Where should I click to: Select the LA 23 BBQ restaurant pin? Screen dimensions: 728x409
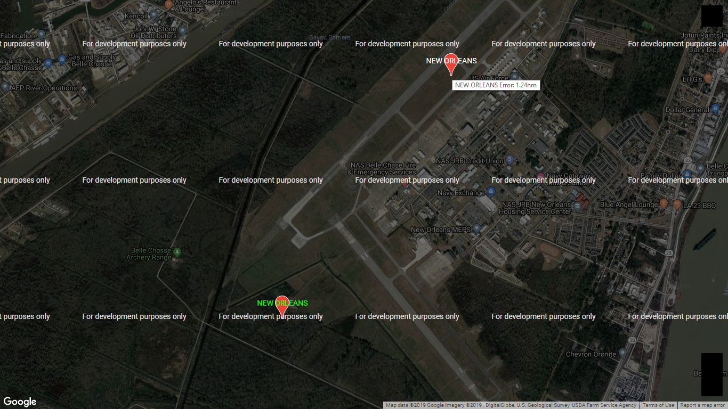(x=677, y=204)
